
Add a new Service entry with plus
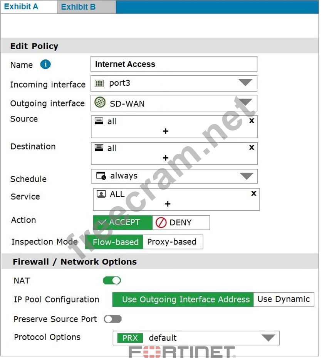[168, 204]
